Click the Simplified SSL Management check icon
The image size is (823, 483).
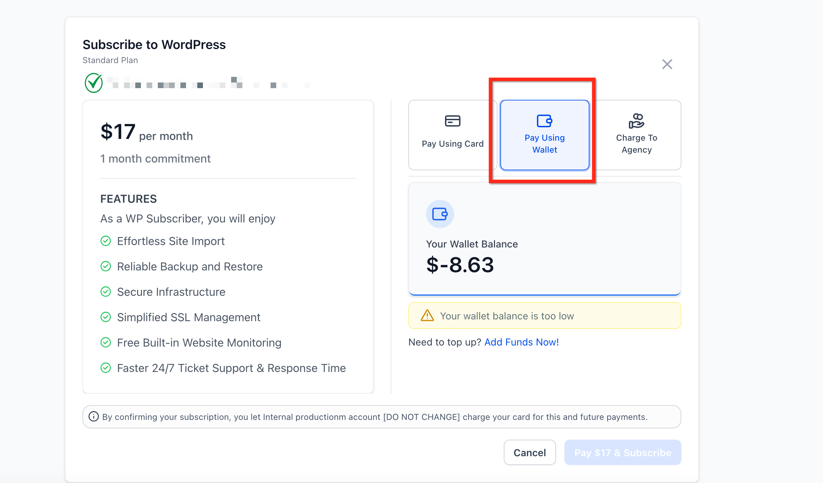(x=106, y=317)
